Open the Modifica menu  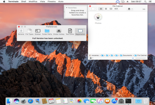(x=33, y=2)
